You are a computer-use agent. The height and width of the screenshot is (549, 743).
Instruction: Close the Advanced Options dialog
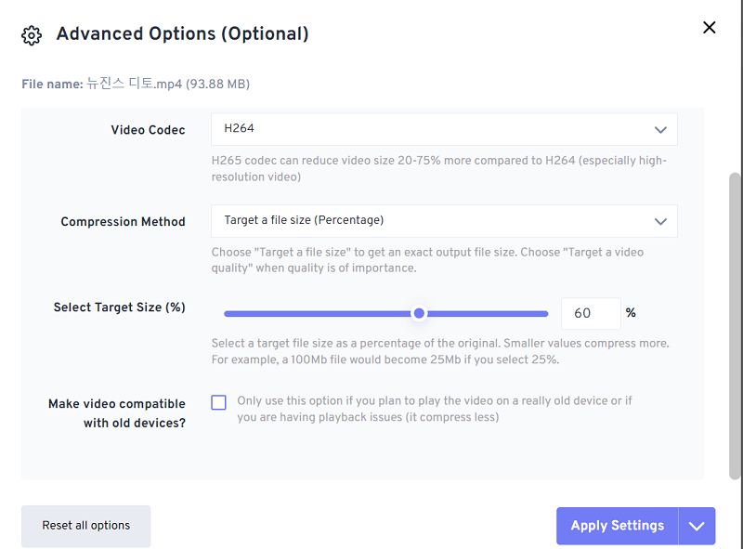click(710, 28)
